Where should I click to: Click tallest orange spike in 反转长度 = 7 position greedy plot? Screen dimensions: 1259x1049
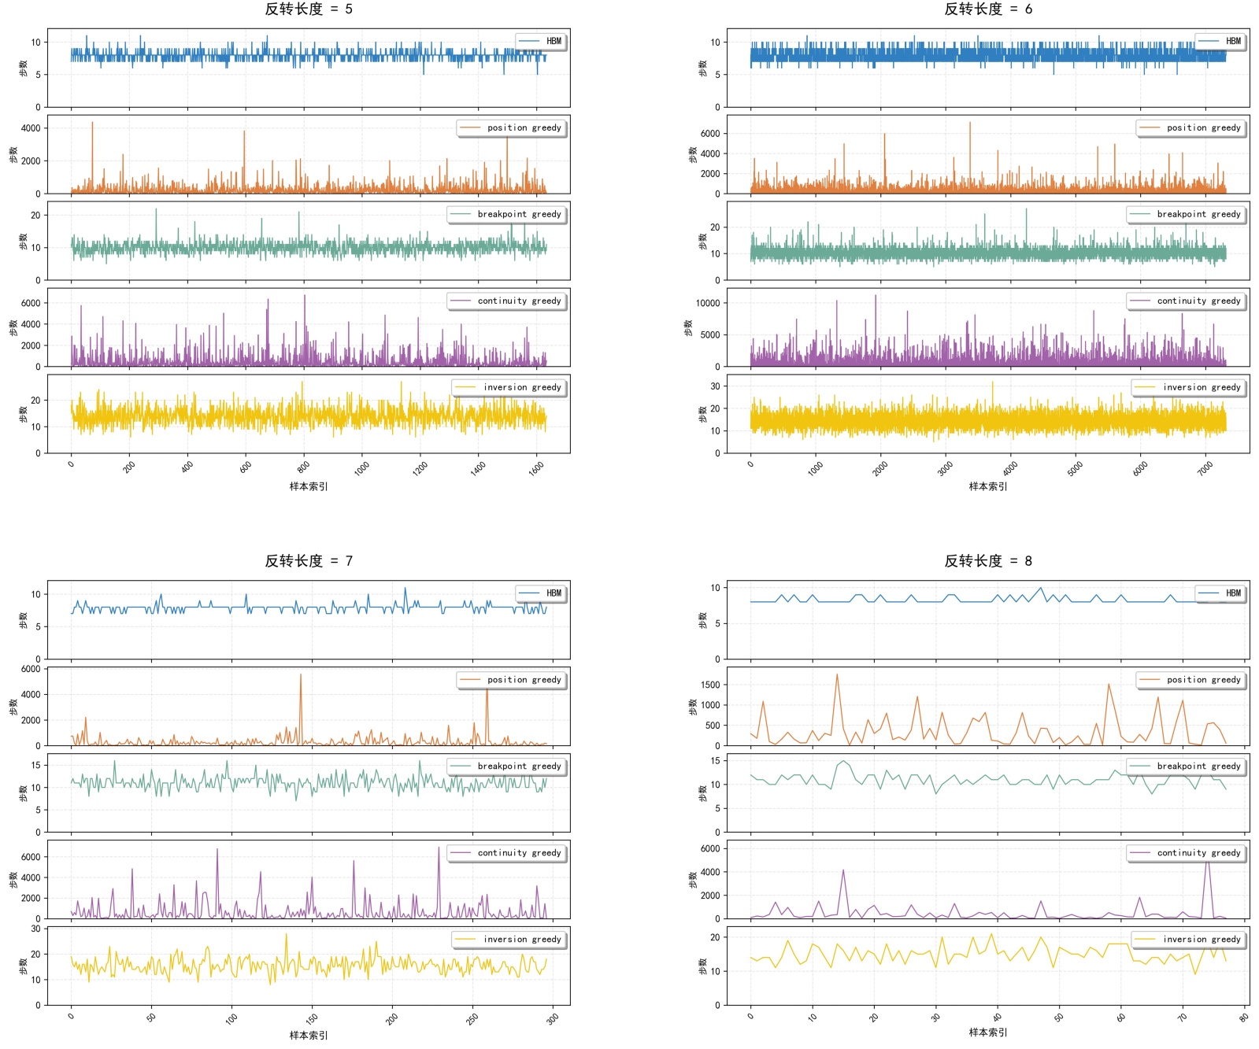point(300,675)
